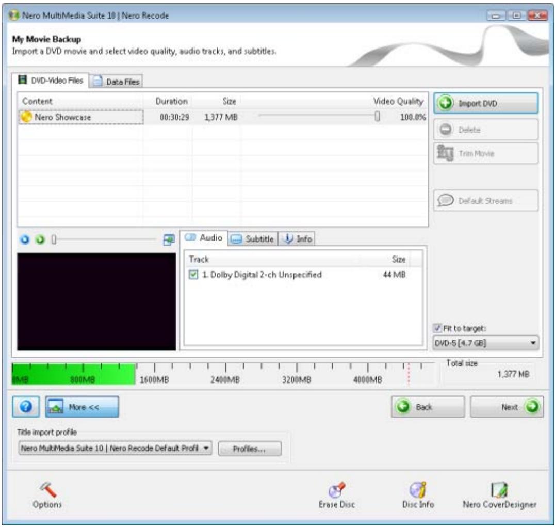
Task: Collapse options with the More << button
Action: tap(82, 407)
